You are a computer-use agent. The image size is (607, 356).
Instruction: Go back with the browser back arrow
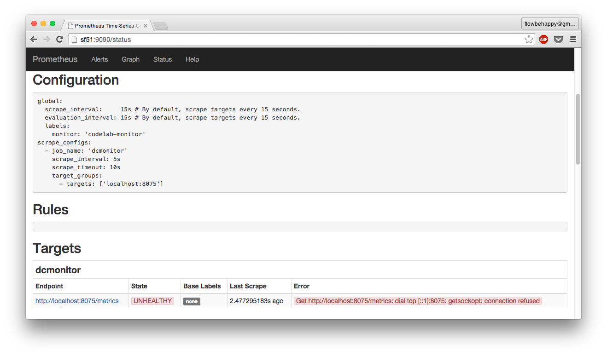(x=34, y=40)
